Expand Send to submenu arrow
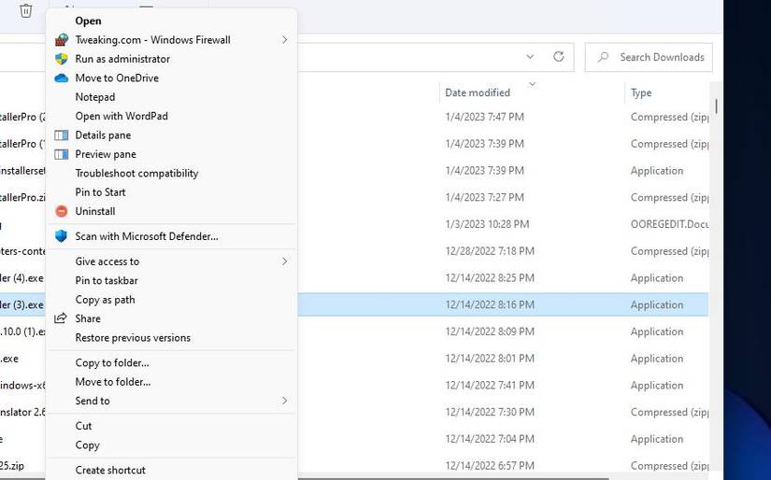771x480 pixels. pyautogui.click(x=285, y=401)
